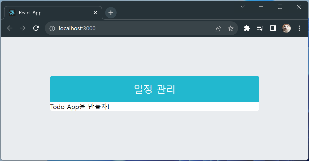Minimize the browser window
This screenshot has height=161, width=309.
tap(261, 7)
